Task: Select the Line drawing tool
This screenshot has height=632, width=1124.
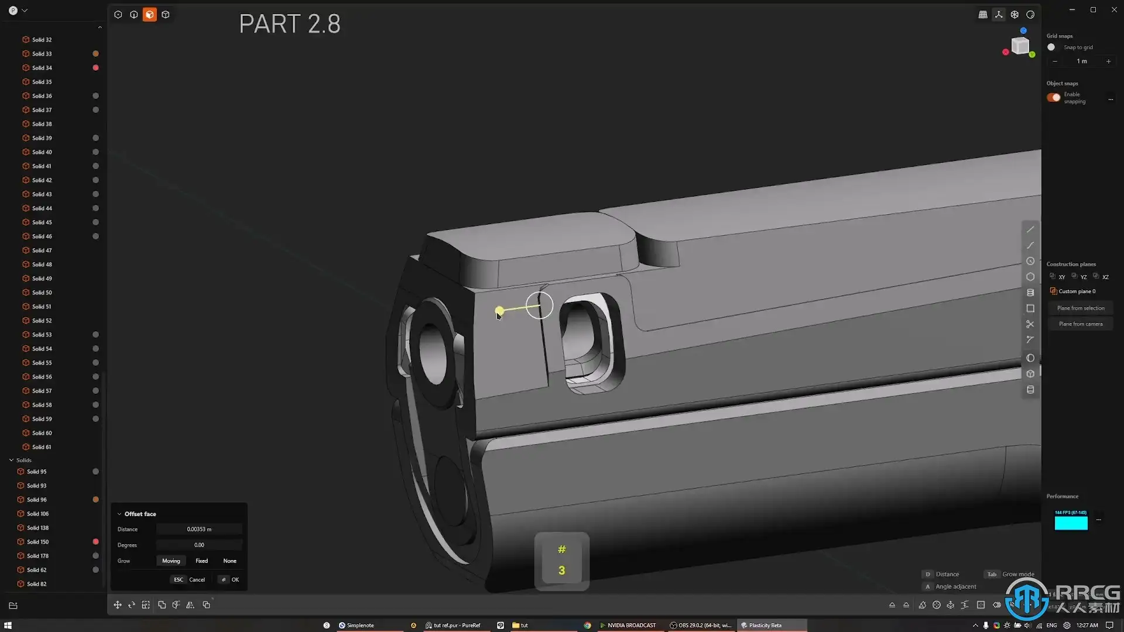Action: pyautogui.click(x=1030, y=229)
